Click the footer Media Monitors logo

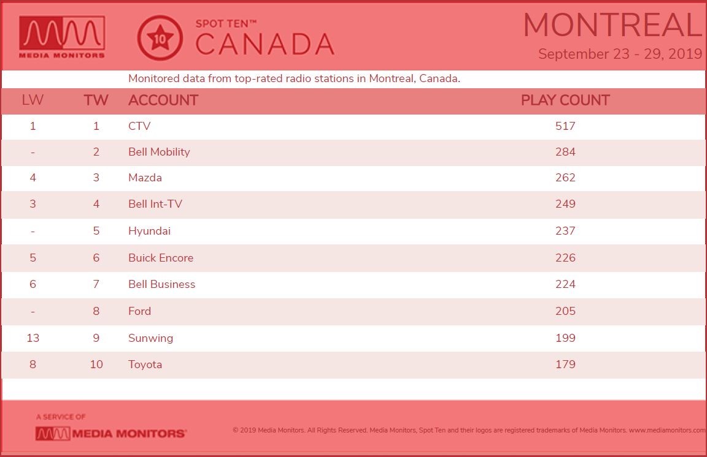pyautogui.click(x=110, y=433)
